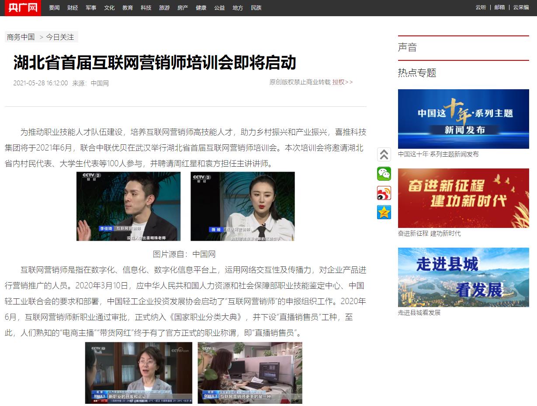Share article via WeChat icon
This screenshot has width=537, height=406.
pyautogui.click(x=384, y=174)
